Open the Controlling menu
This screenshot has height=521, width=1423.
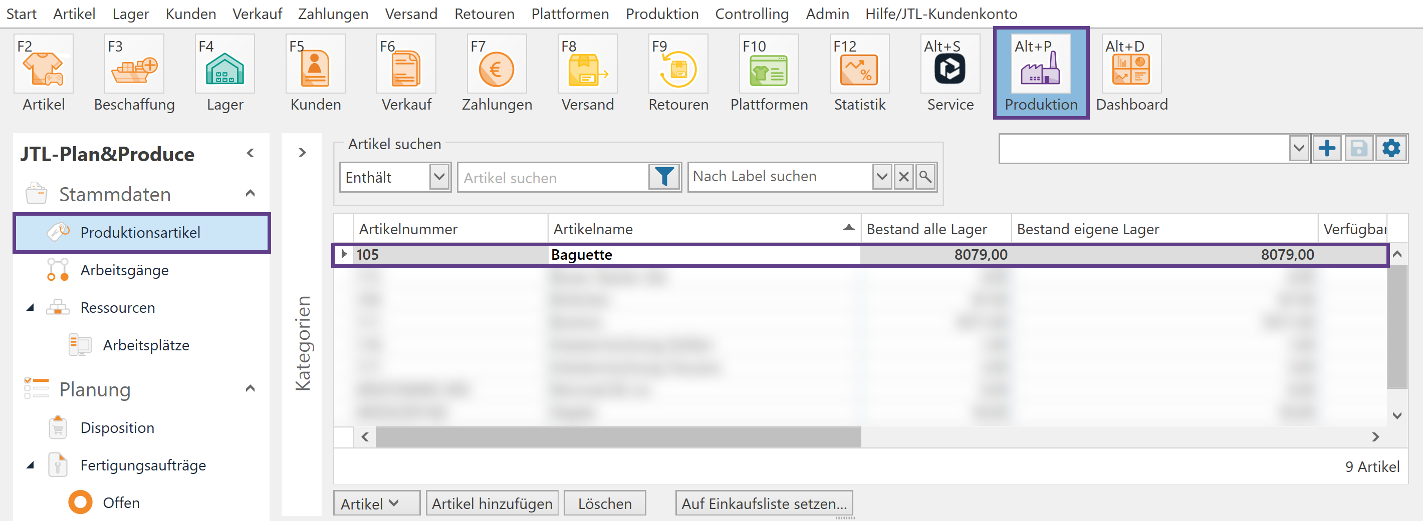click(x=751, y=14)
